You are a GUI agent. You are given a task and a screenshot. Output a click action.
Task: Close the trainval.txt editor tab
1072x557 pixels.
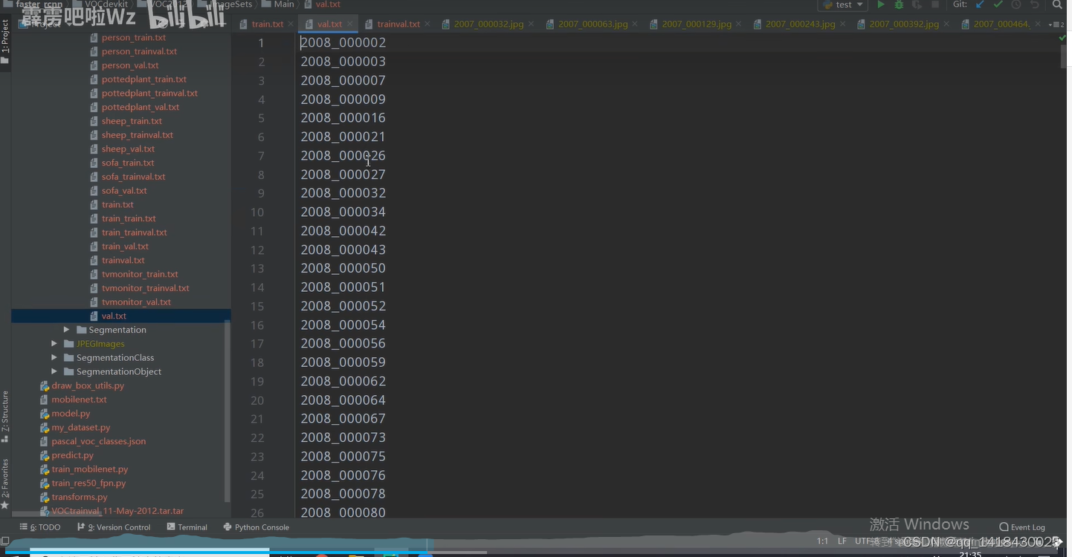(x=427, y=25)
